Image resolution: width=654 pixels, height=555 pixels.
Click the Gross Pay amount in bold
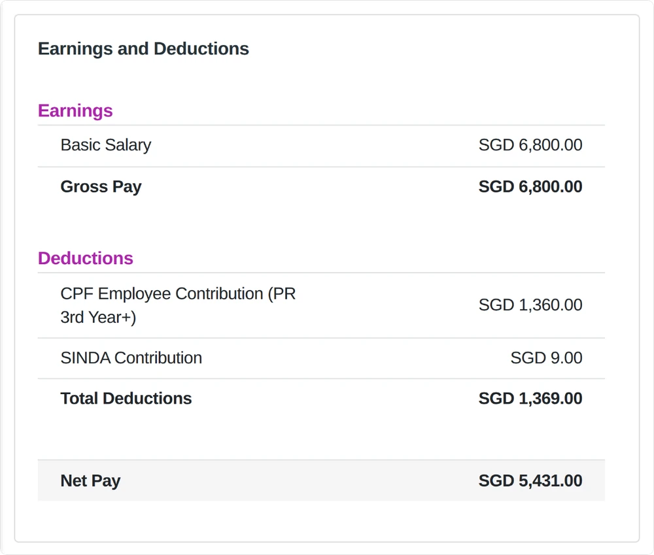[530, 186]
